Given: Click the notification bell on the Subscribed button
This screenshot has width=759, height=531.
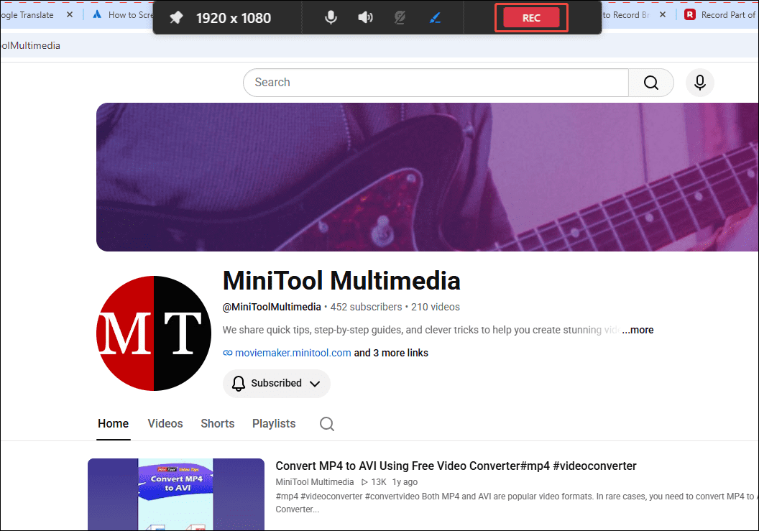Looking at the screenshot, I should [238, 384].
